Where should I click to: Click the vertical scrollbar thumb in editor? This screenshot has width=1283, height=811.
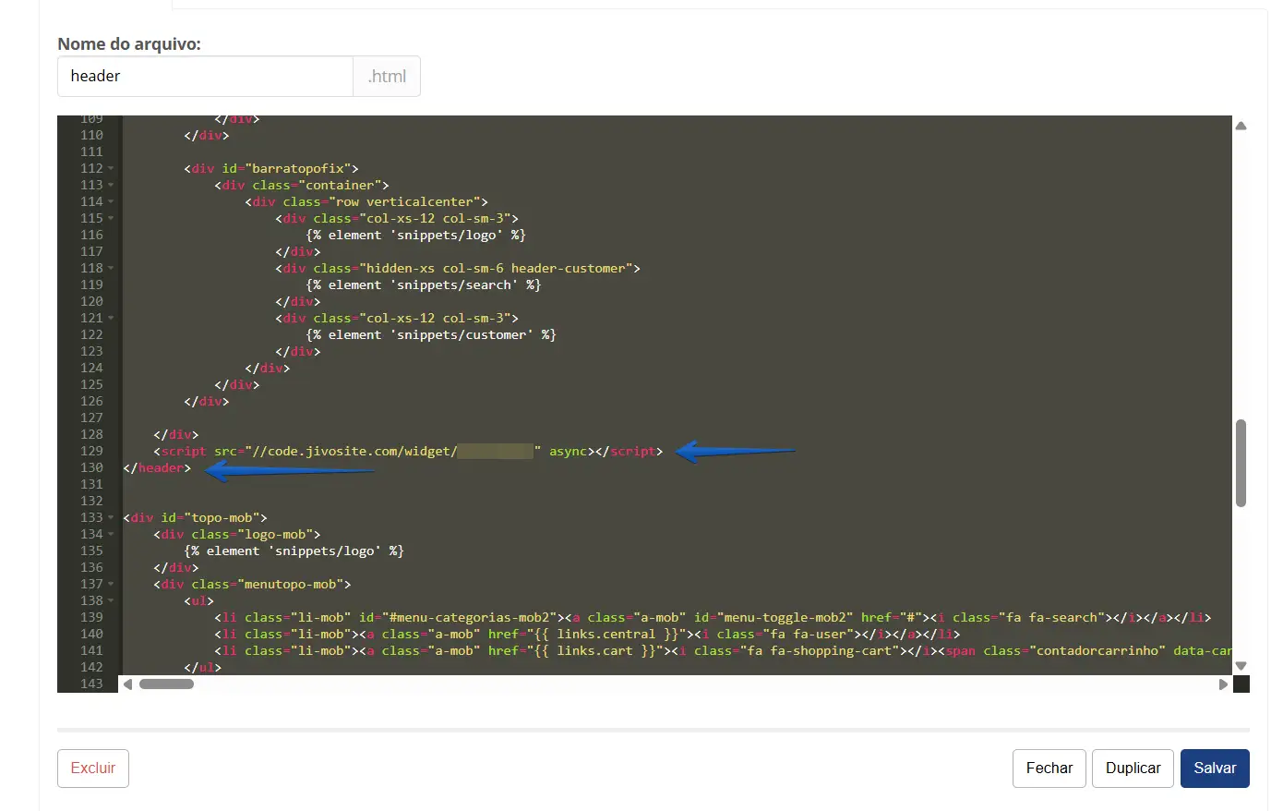(1241, 463)
